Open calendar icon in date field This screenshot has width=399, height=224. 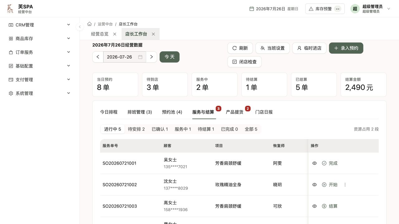(140, 57)
